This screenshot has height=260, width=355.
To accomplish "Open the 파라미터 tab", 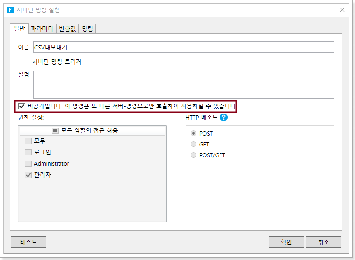I will click(x=42, y=29).
